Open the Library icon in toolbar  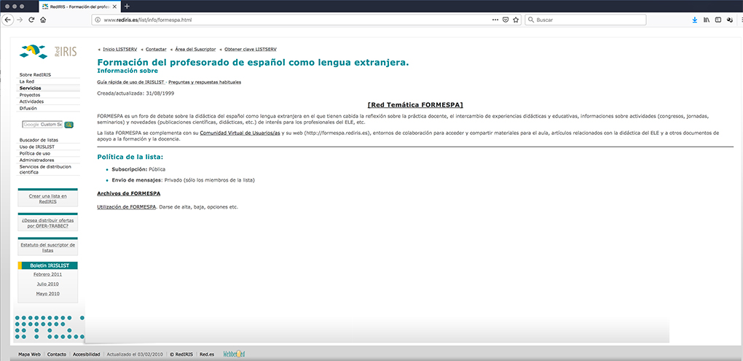pyautogui.click(x=707, y=20)
